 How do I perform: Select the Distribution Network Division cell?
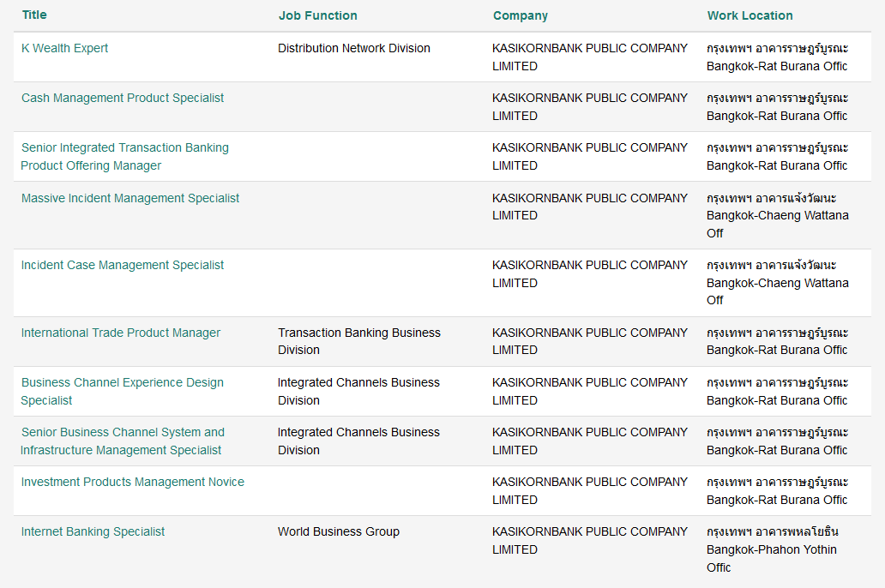coord(354,49)
